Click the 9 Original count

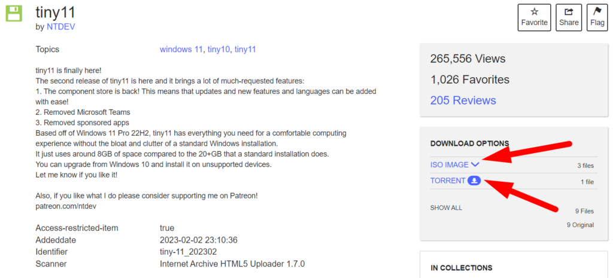click(580, 225)
